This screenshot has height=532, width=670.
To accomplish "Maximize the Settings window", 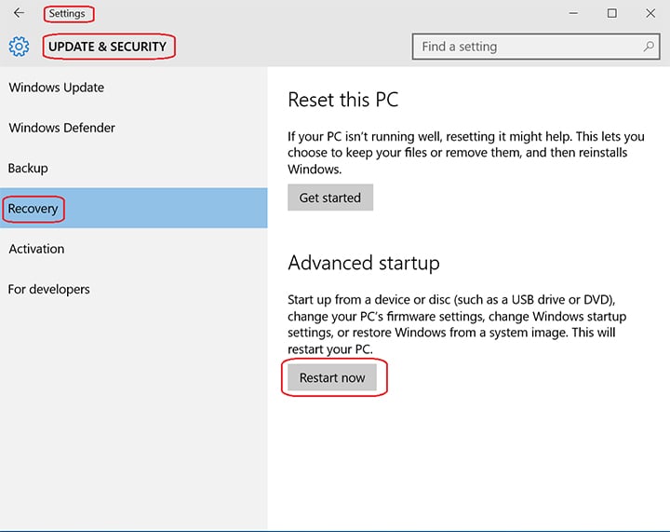I will tap(612, 13).
